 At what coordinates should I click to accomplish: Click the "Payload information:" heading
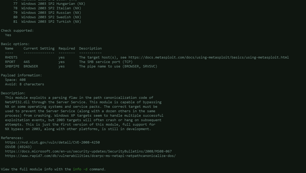21,75
